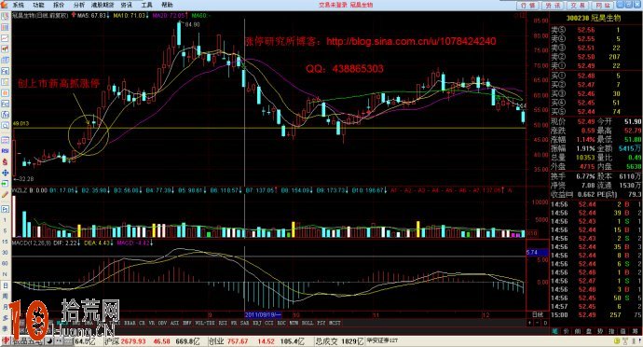Click the 2011/09/19 date marker on timeline
Screen dimensions: 643x347
264,315
